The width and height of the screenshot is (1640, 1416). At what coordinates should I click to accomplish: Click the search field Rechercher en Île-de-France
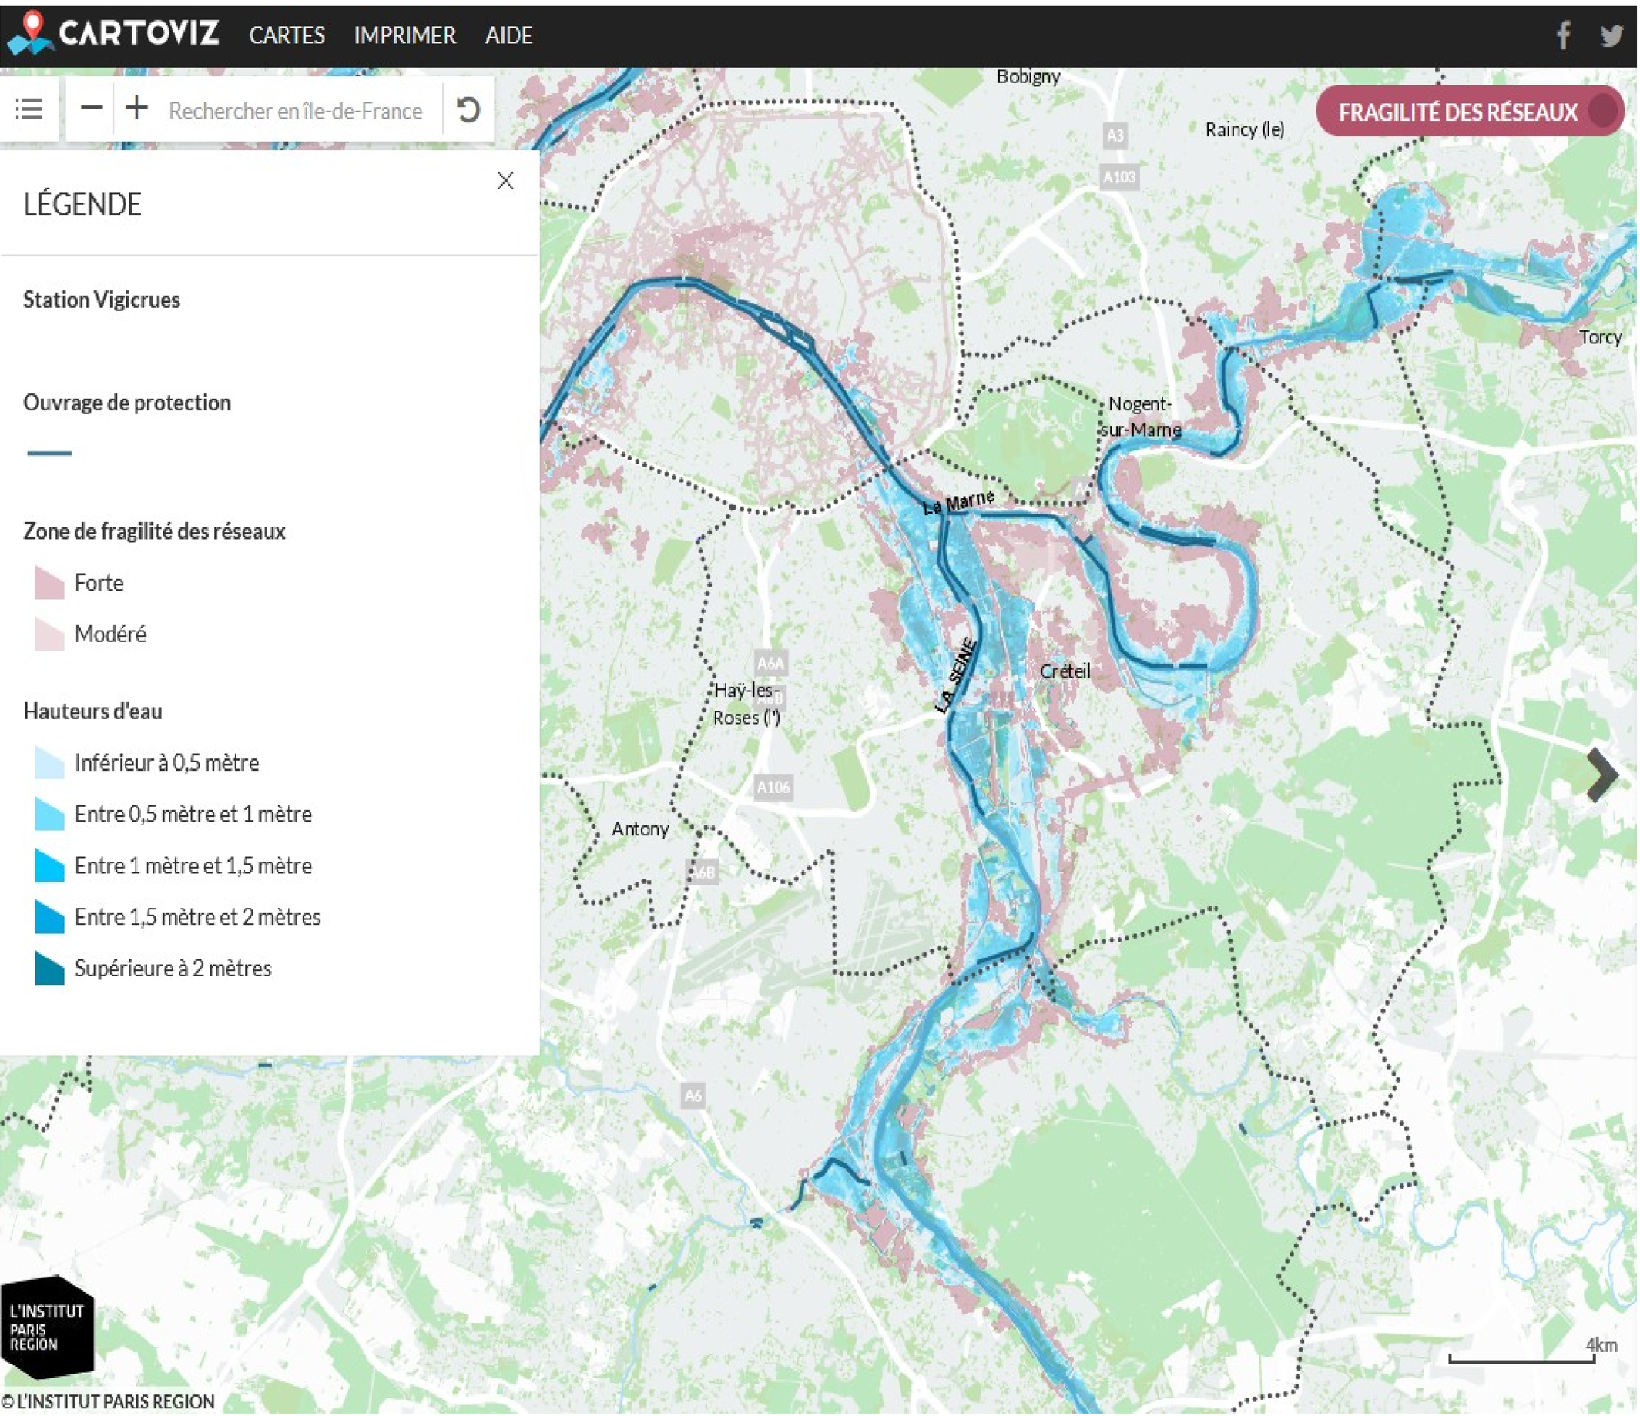click(x=295, y=111)
